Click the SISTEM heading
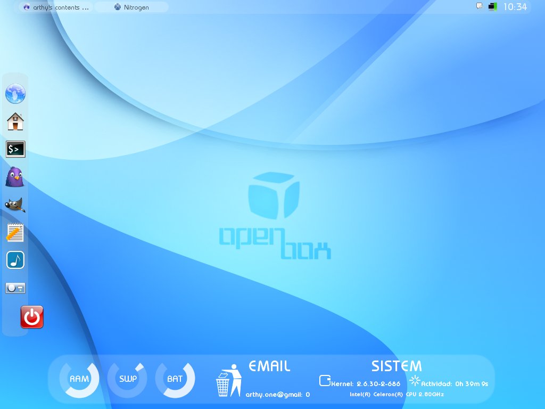Image resolution: width=545 pixels, height=409 pixels. 397,366
